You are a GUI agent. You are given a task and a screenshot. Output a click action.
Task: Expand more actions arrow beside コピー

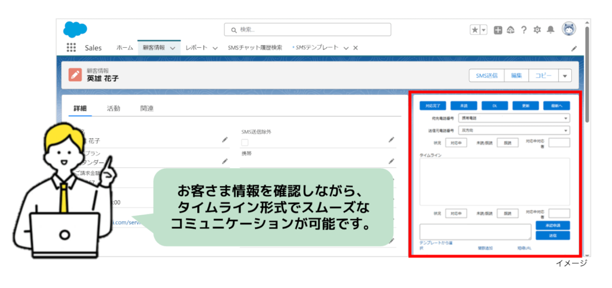pos(565,76)
